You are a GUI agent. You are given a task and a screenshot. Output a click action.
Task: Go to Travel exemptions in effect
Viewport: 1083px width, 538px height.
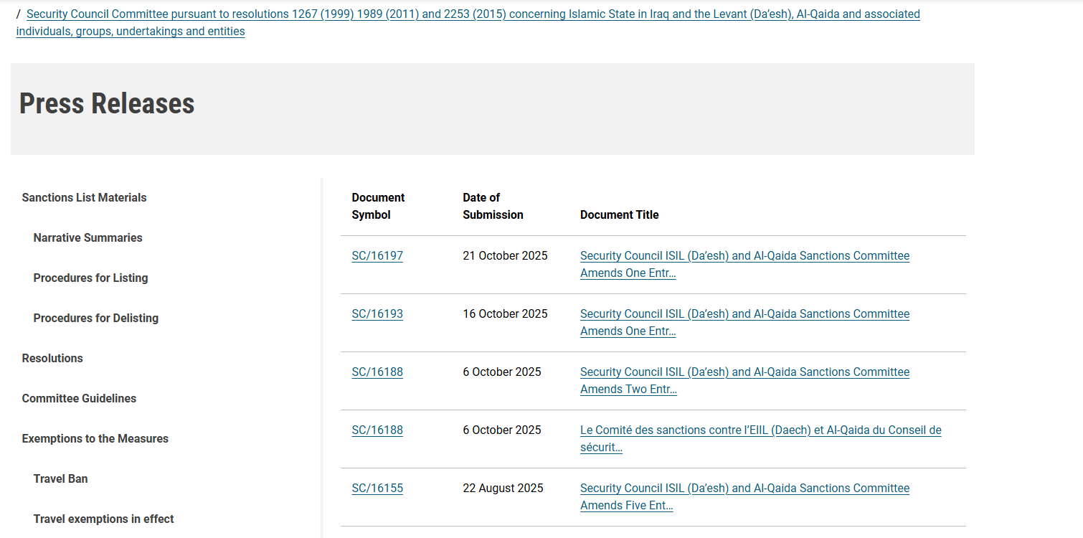click(x=103, y=519)
